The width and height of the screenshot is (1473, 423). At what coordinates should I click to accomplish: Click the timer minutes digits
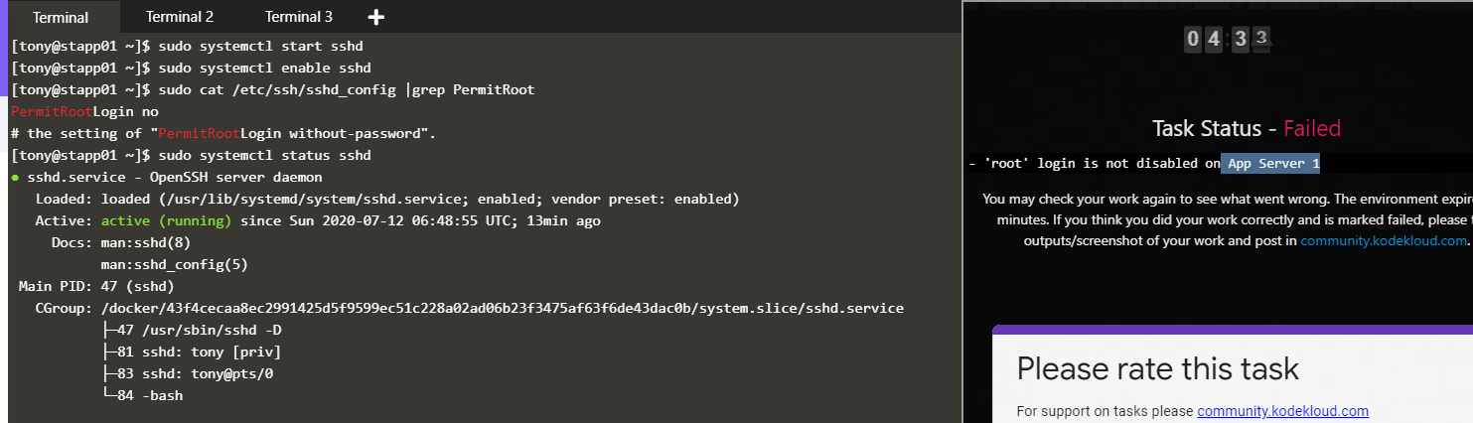click(1203, 40)
